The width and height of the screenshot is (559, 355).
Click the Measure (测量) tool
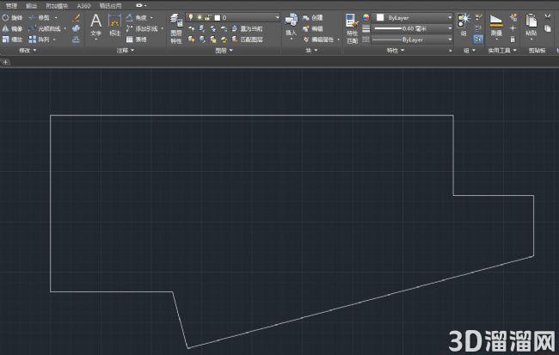496,26
